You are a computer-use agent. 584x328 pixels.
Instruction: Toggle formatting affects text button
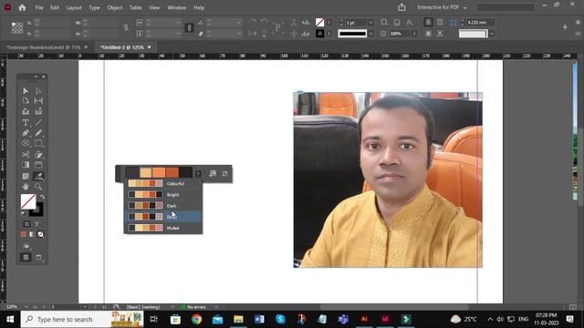coord(36,224)
